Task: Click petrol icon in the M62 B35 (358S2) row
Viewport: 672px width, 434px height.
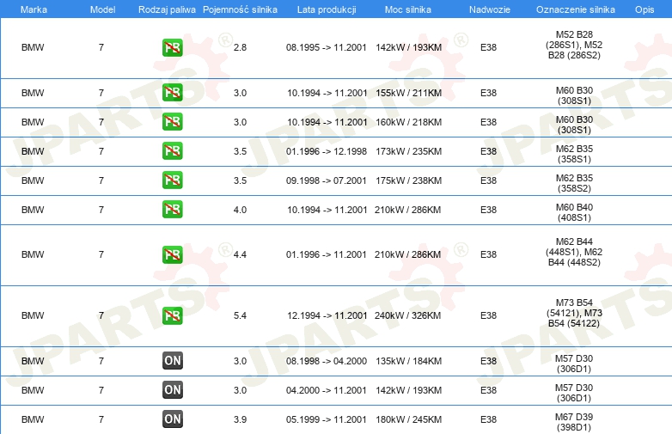Action: (173, 180)
